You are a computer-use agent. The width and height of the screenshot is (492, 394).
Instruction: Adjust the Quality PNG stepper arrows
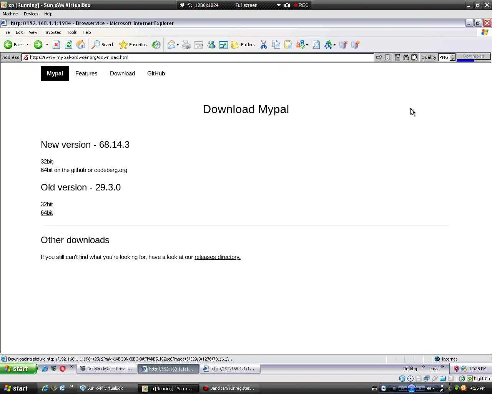[452, 57]
